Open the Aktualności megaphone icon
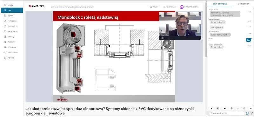 [x=5, y=52]
